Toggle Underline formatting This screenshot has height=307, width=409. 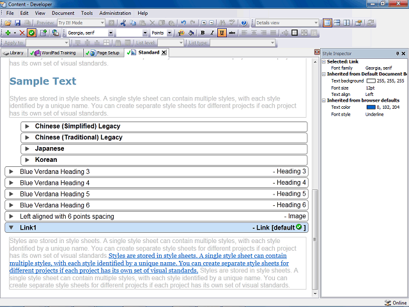pyautogui.click(x=222, y=33)
